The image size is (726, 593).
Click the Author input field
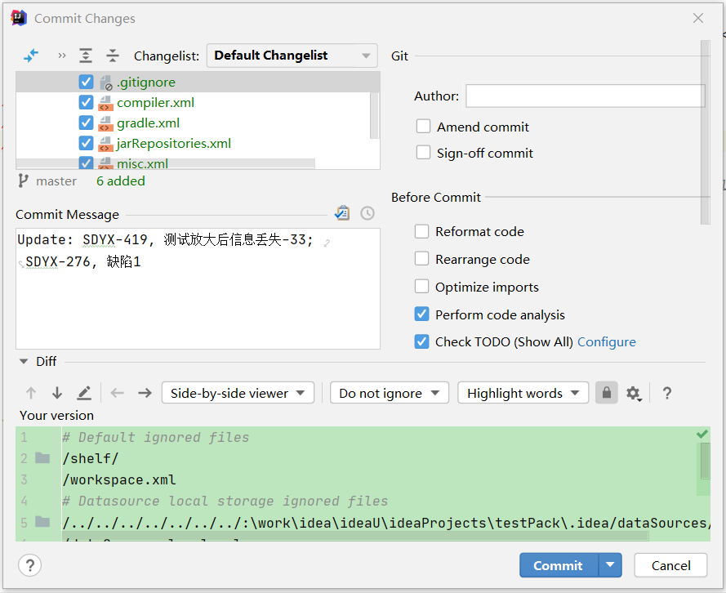tap(586, 96)
